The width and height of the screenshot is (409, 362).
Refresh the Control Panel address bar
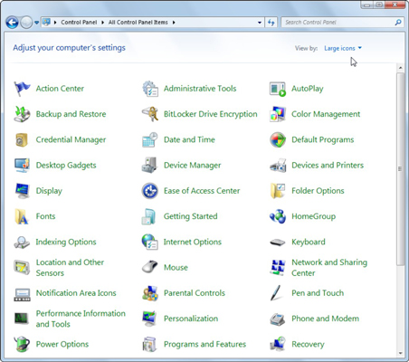(x=271, y=23)
